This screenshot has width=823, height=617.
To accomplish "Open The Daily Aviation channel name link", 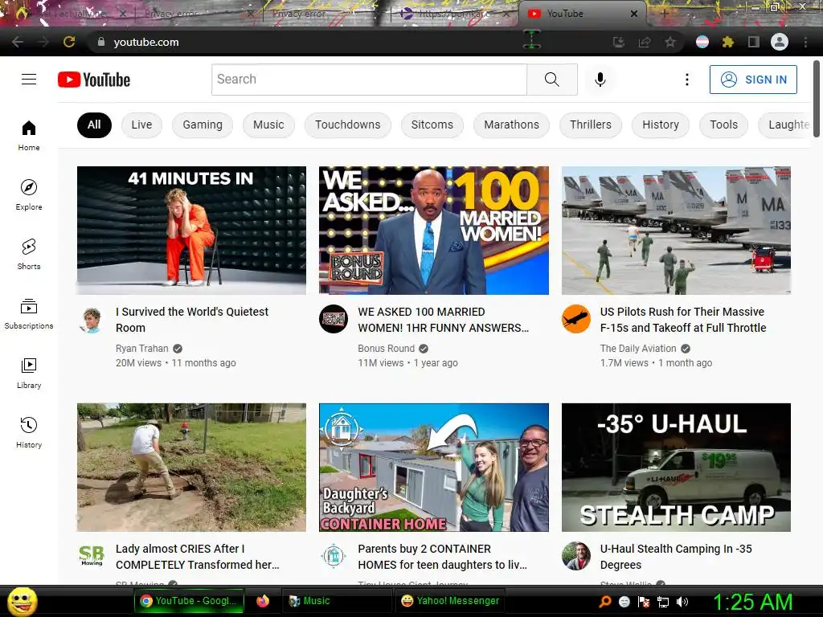I will click(637, 349).
